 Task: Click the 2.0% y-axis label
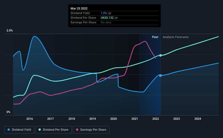tap(10, 31)
